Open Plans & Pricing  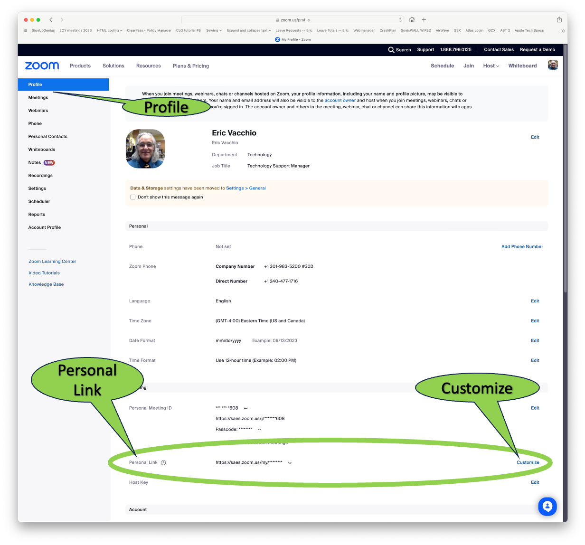click(x=191, y=66)
